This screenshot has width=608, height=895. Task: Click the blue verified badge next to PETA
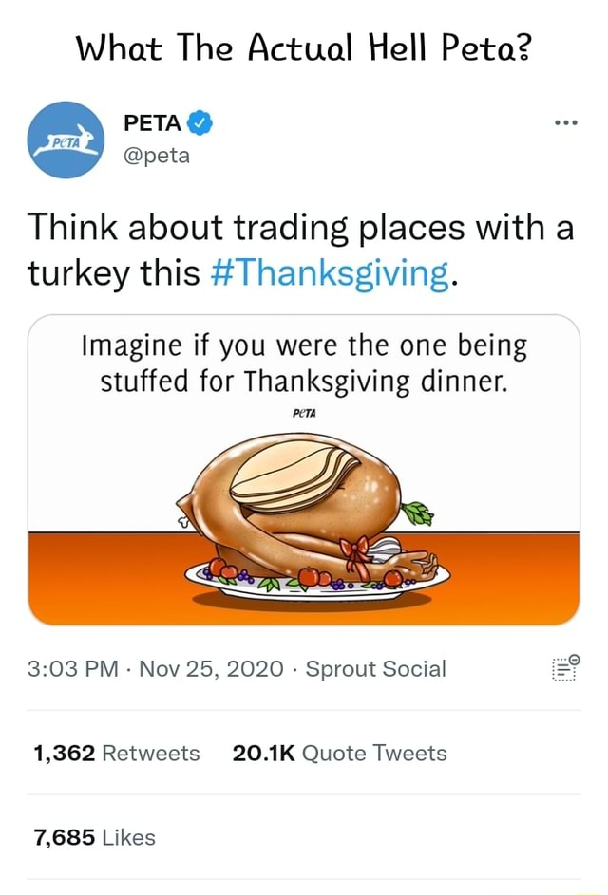[x=199, y=122]
